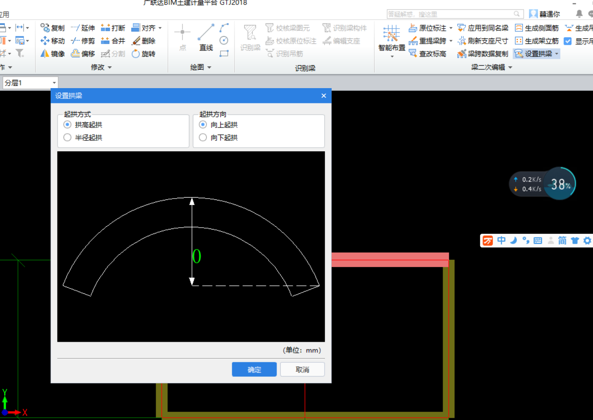Choose the 直线 line drawing tool
The width and height of the screenshot is (593, 420).
(206, 38)
